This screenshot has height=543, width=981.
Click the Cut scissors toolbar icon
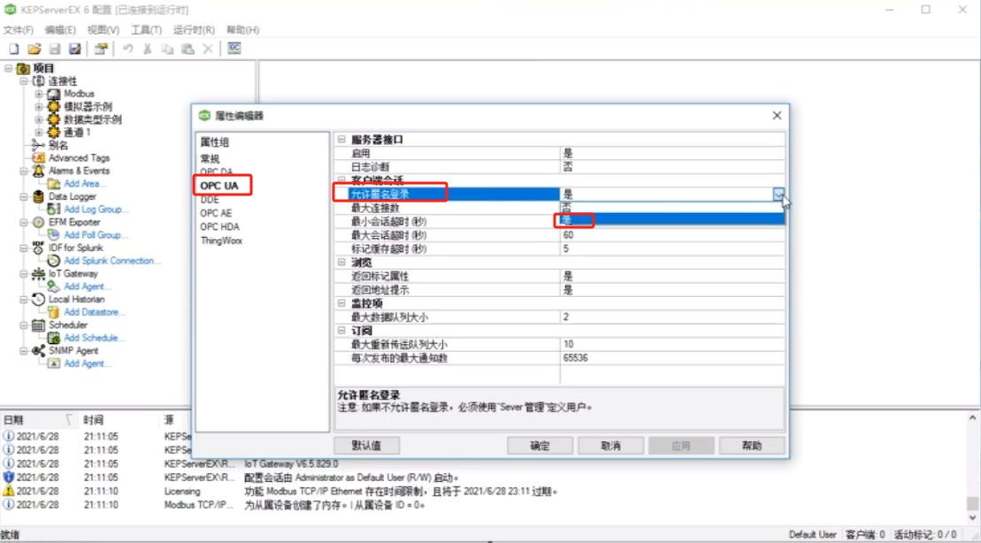[148, 49]
